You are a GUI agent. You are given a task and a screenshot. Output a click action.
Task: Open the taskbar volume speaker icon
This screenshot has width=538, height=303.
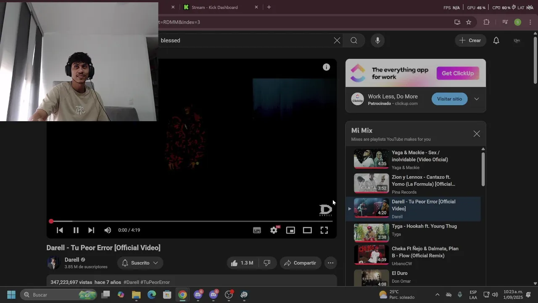[495, 295]
